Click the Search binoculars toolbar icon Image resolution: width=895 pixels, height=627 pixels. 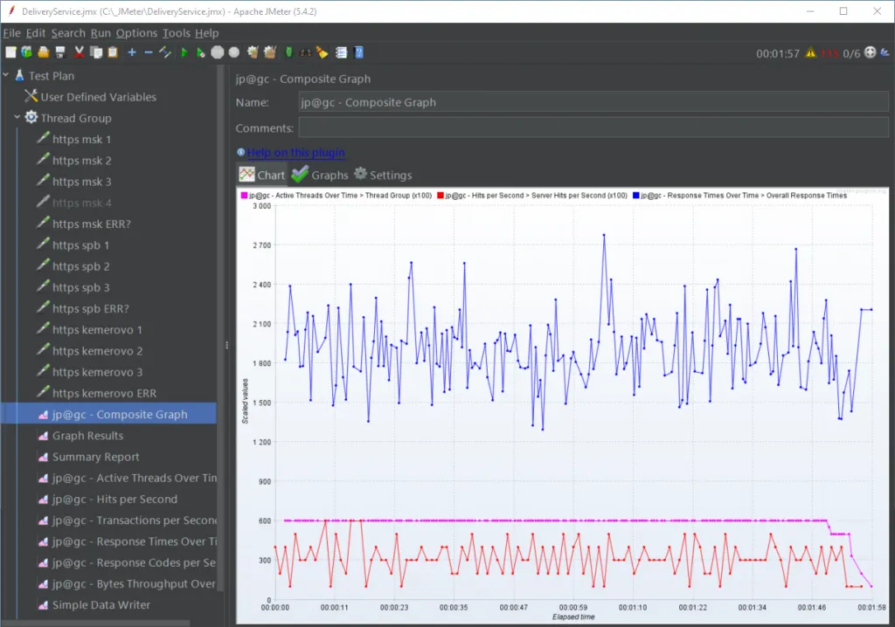[305, 52]
